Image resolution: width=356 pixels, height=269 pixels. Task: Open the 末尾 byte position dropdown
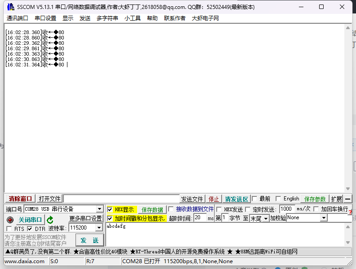point(266,218)
